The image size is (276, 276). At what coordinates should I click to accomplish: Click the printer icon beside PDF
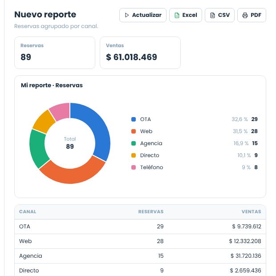click(x=245, y=15)
